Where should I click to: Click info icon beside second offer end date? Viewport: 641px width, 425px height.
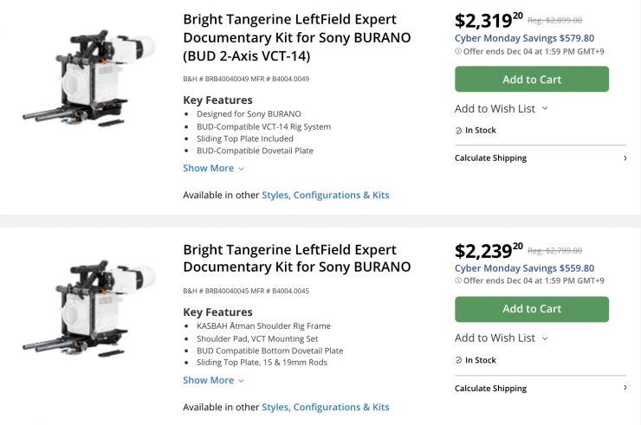[x=458, y=280]
